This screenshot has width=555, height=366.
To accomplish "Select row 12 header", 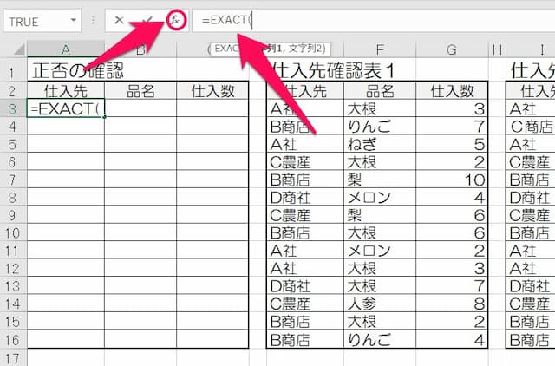I will coord(13,268).
